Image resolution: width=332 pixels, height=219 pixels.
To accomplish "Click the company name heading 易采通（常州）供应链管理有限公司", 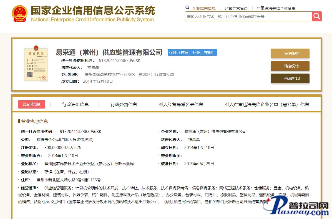I will click(x=109, y=52).
